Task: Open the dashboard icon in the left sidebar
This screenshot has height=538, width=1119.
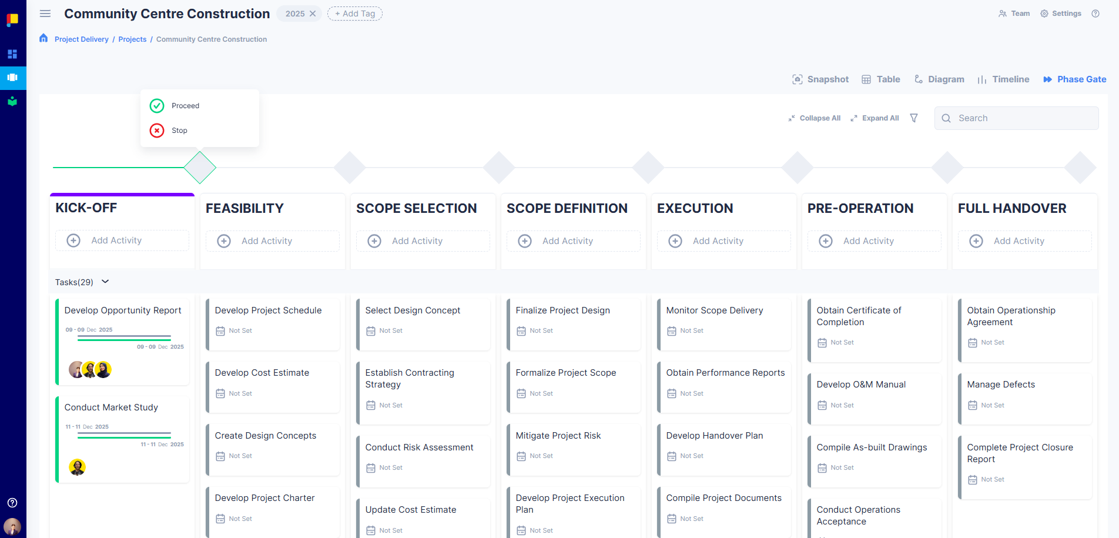Action: coord(12,54)
